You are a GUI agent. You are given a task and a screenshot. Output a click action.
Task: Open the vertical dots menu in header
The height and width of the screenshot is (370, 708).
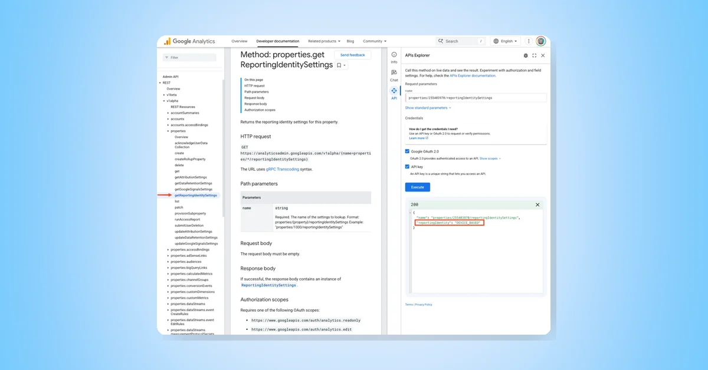coord(529,41)
